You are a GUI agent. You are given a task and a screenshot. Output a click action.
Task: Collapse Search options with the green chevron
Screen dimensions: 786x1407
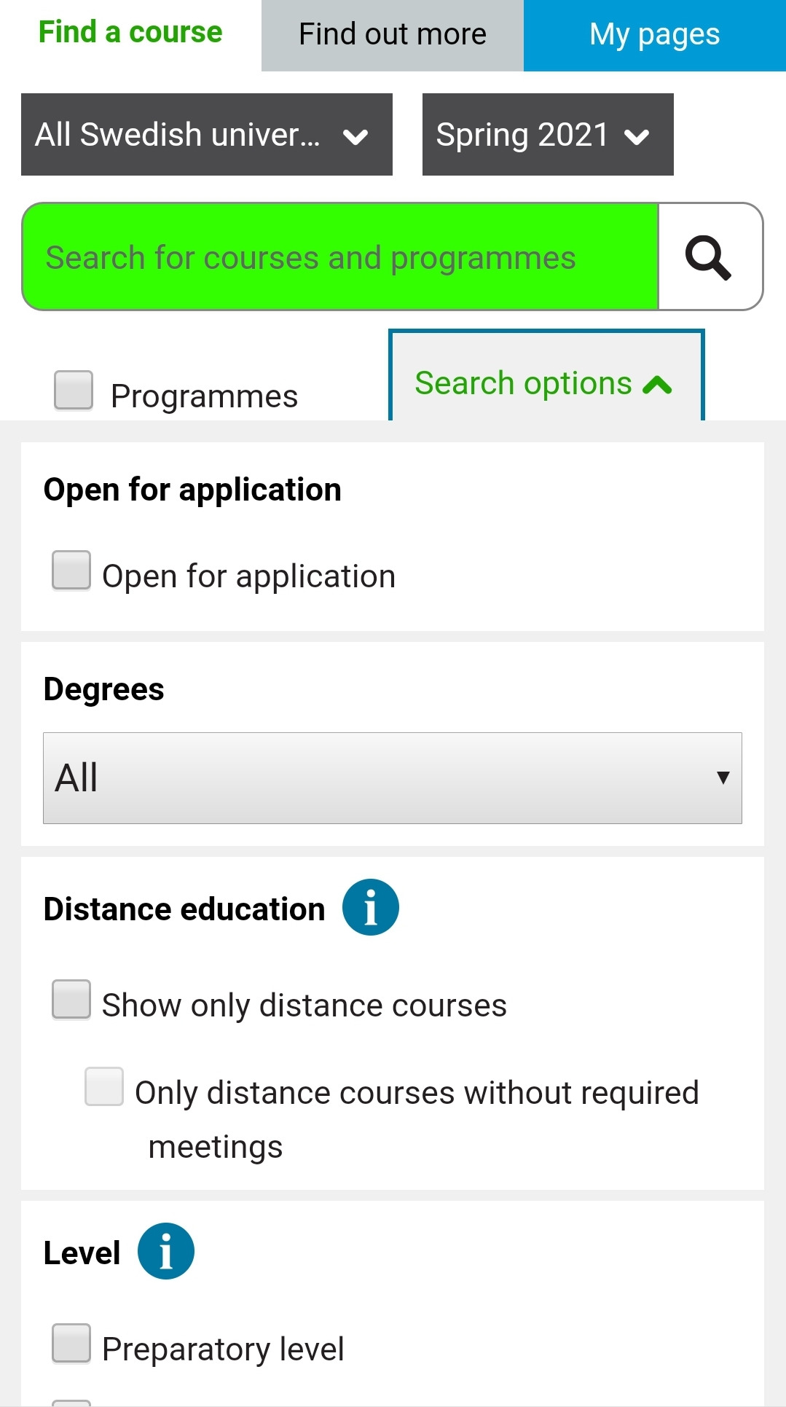[657, 385]
